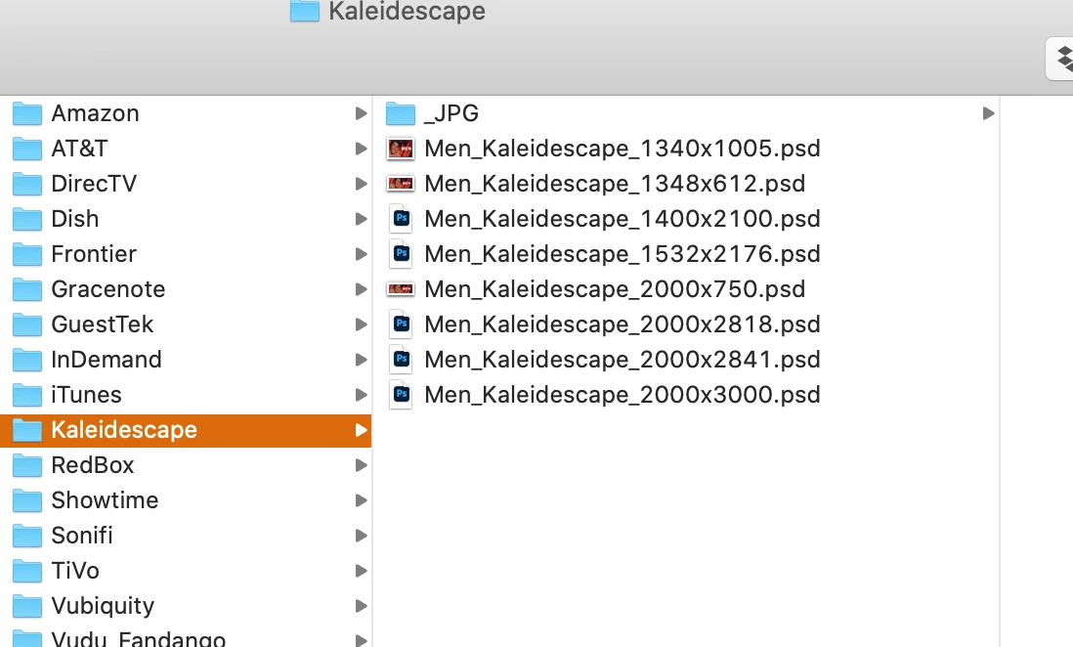The width and height of the screenshot is (1073, 647).
Task: Click Photoshop icon of Men_Kaleidescape_2000x2818.psd
Action: pos(401,324)
